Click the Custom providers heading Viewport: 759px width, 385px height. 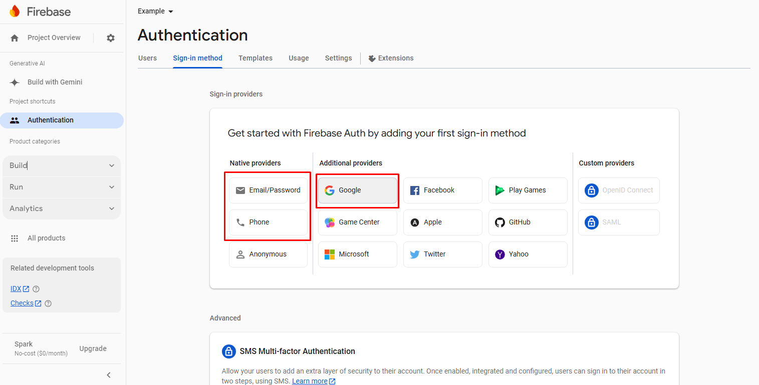[607, 163]
